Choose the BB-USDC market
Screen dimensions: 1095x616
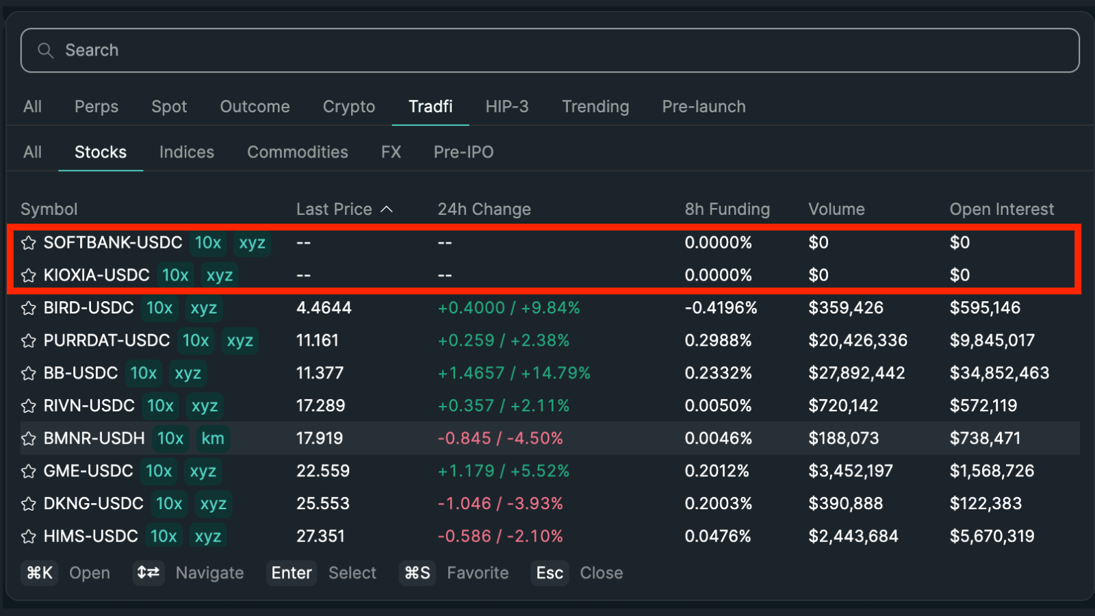click(550, 373)
